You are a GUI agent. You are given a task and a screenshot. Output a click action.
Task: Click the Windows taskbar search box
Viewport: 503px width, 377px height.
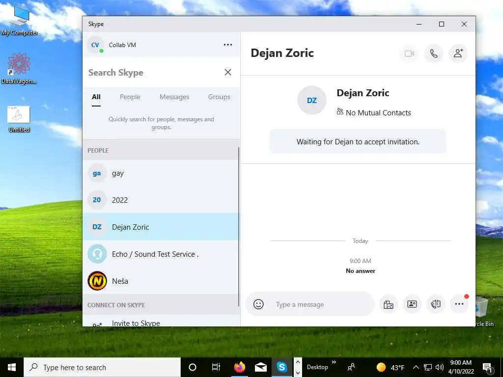(x=102, y=367)
